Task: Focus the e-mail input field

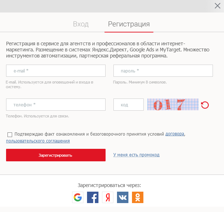Action: (56, 71)
